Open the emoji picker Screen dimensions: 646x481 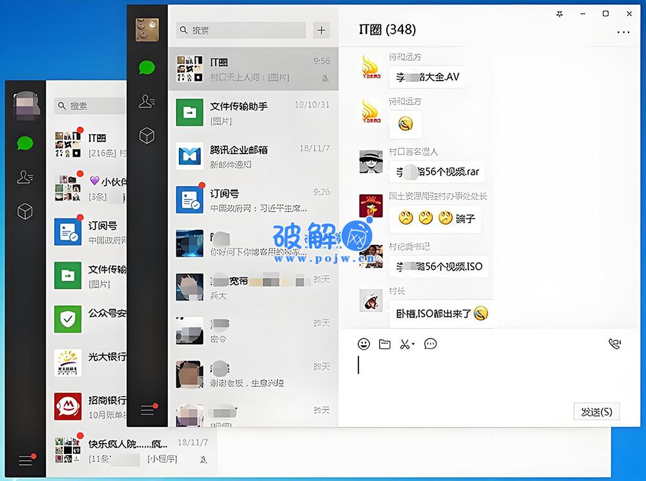[x=363, y=344]
